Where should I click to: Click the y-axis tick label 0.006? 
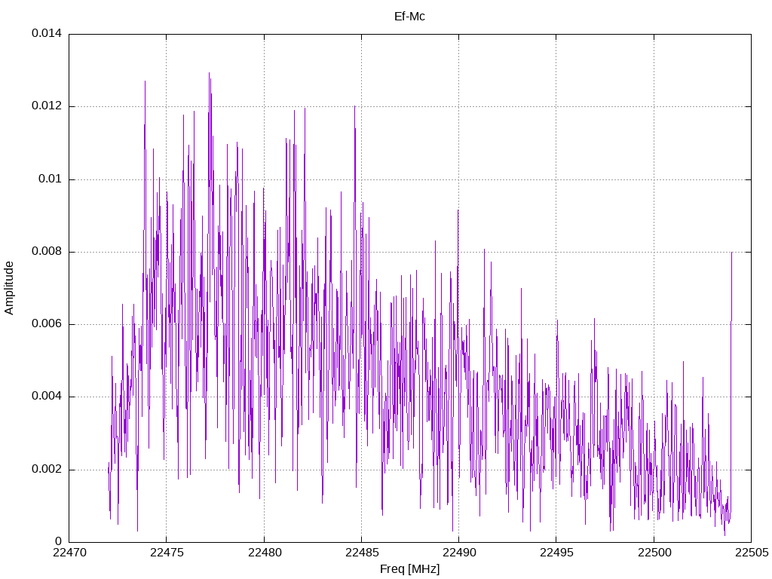(47, 324)
